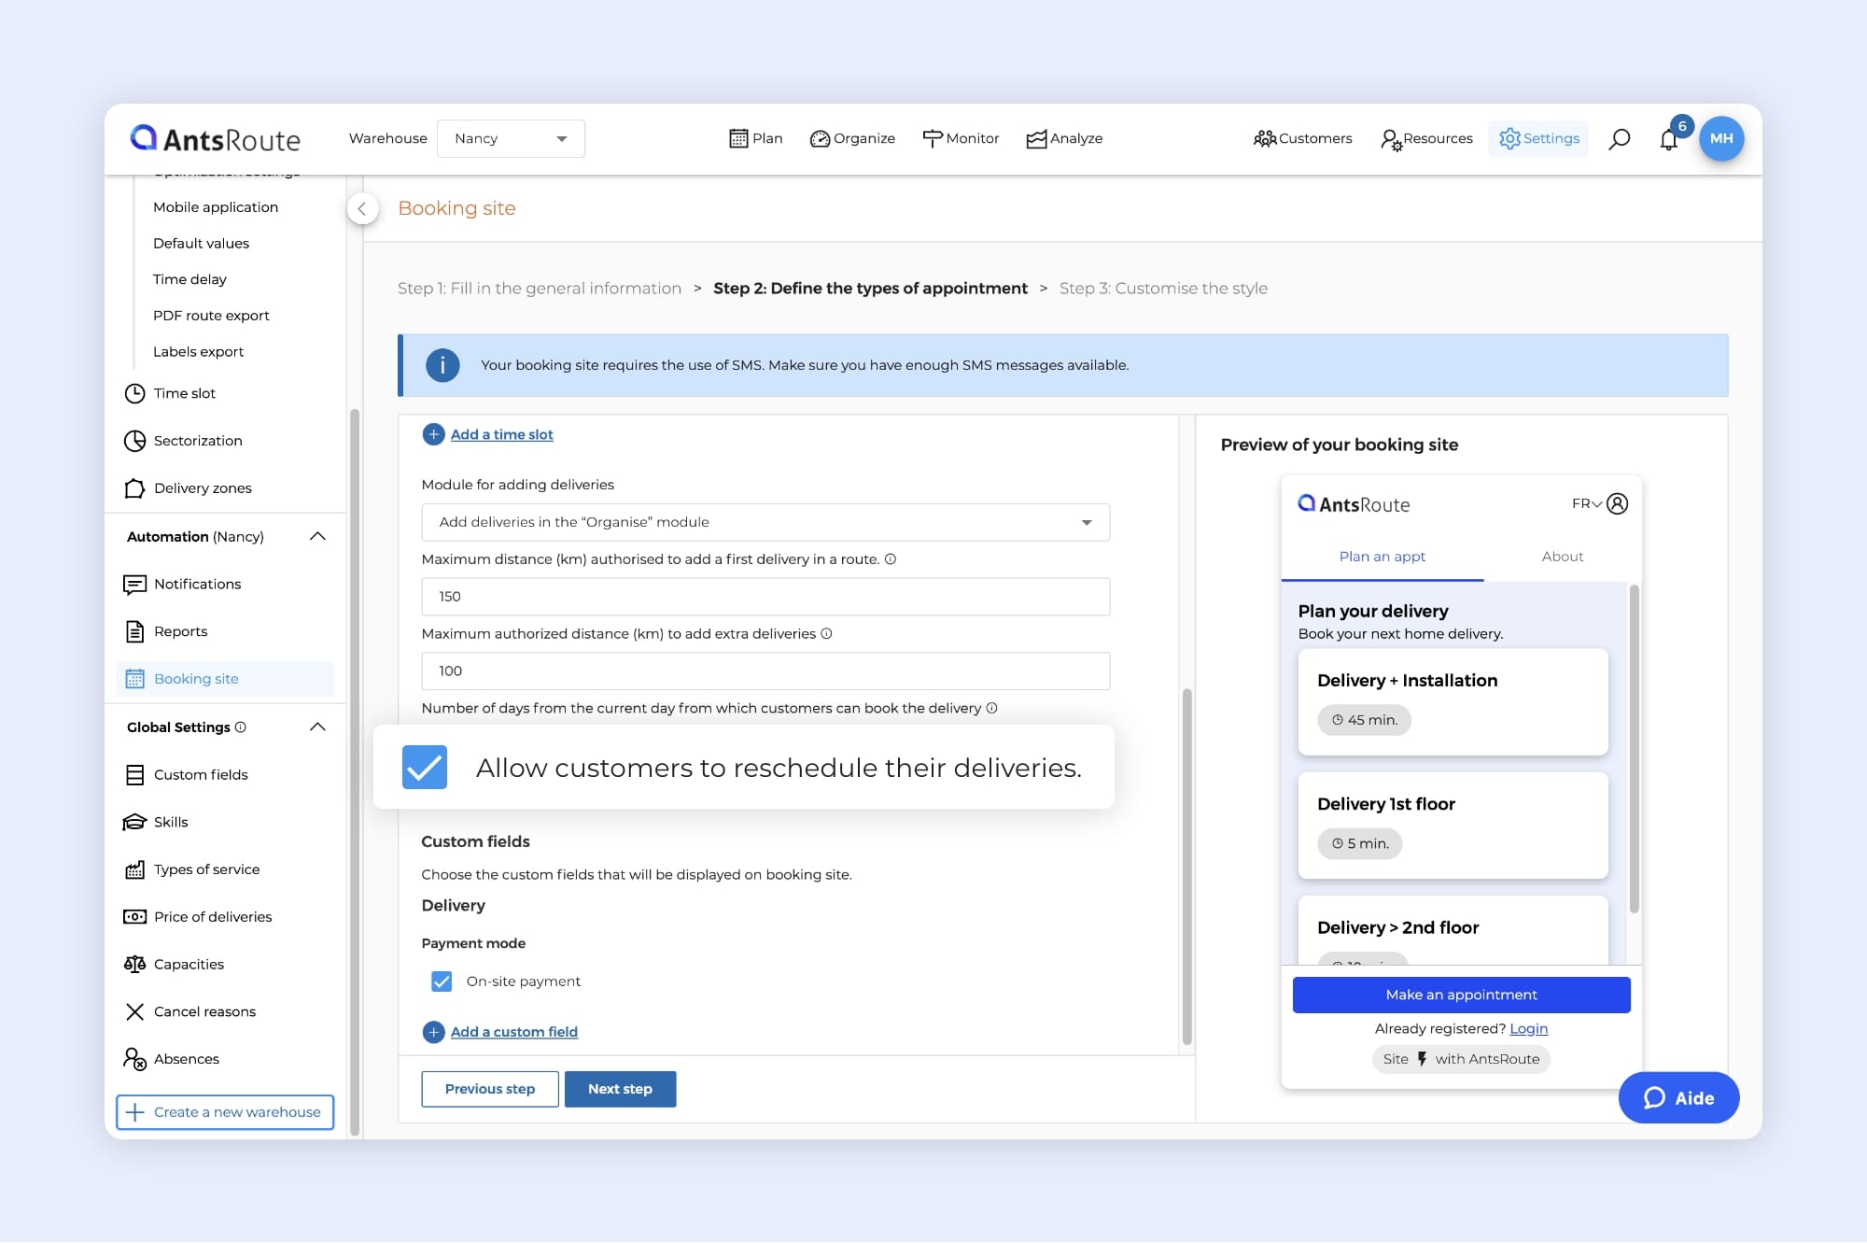Viewport: 1867px width, 1243px height.
Task: Open the notifications bell icon
Action: (1669, 140)
